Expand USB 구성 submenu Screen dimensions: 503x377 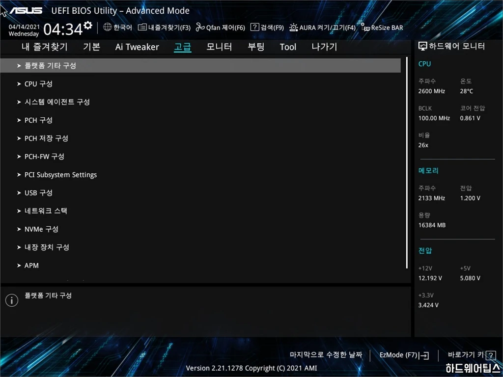point(200,192)
